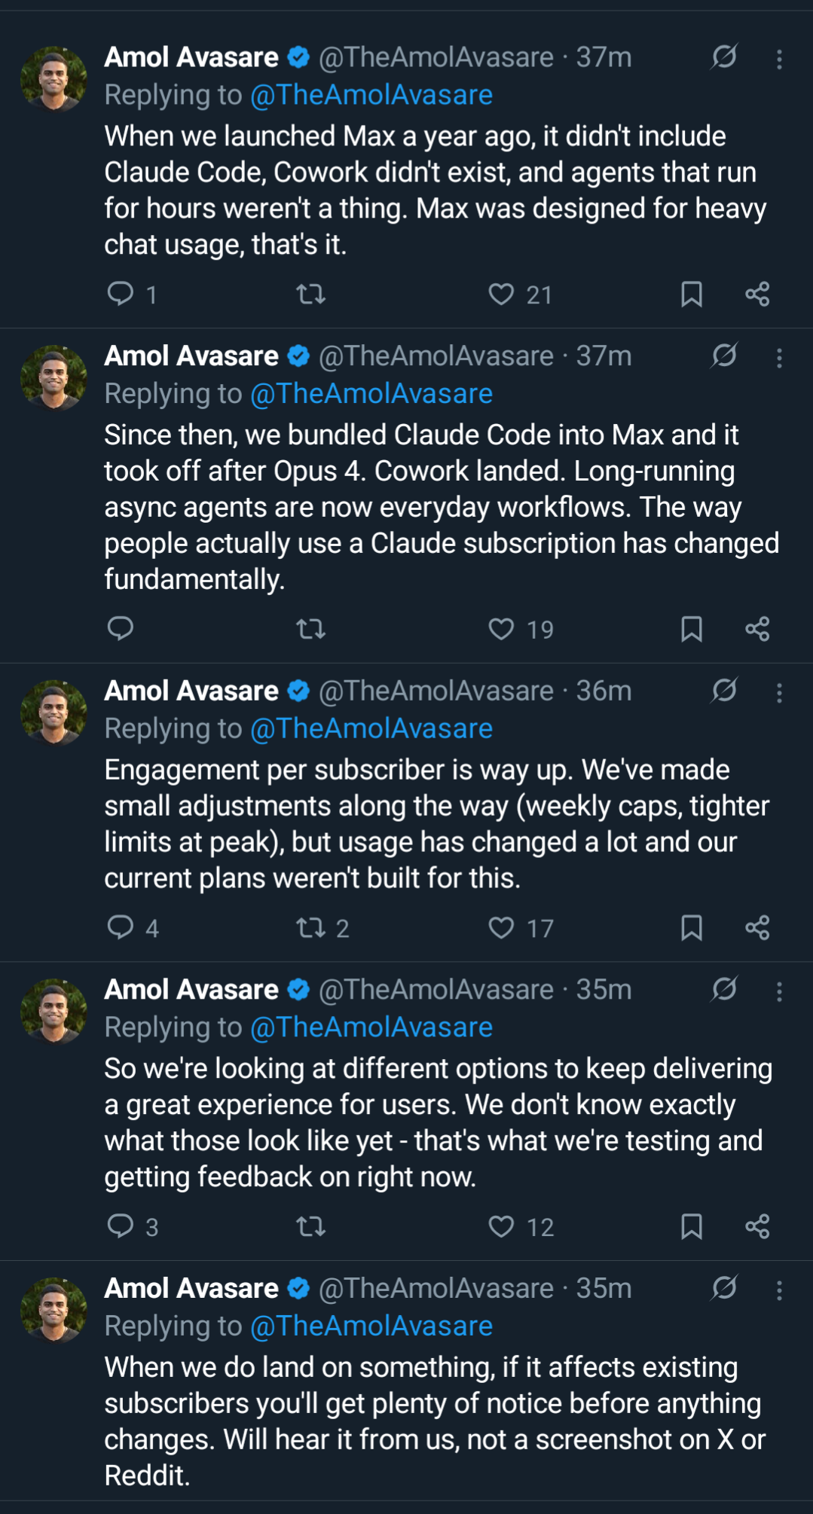Bookmark the "Since then, we bundled" tweet
The height and width of the screenshot is (1514, 813).
point(691,629)
